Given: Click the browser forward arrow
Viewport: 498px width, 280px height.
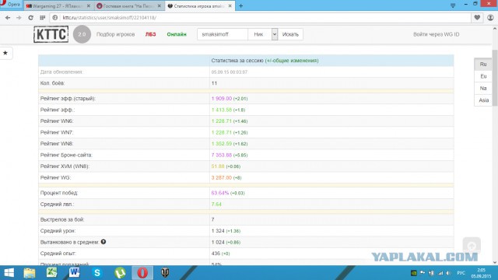Looking at the screenshot, I should (19, 18).
